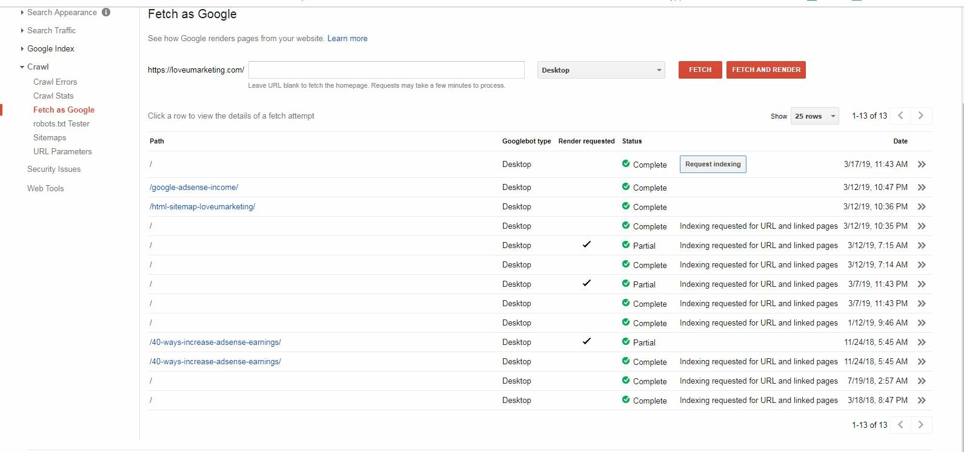Open double-chevron for 11/24/18 Partial fetch row

click(x=922, y=342)
